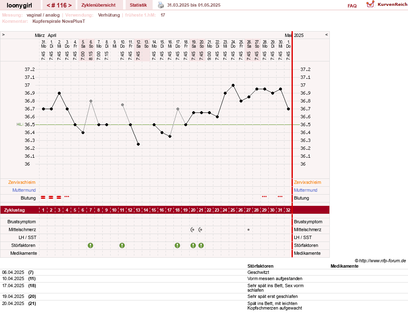Screen dimensions: 408x327
Task: Click the green HiLi baseline label
Action: click(20, 124)
